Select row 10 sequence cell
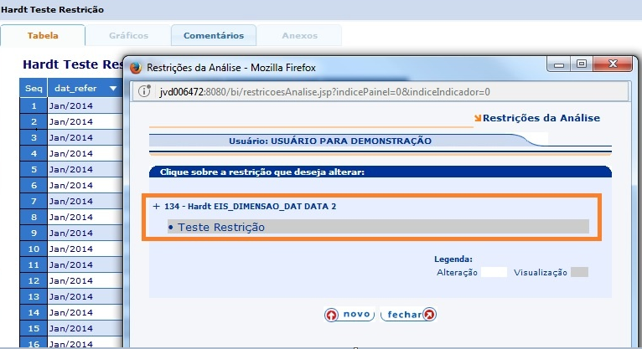The image size is (642, 349). [34, 249]
